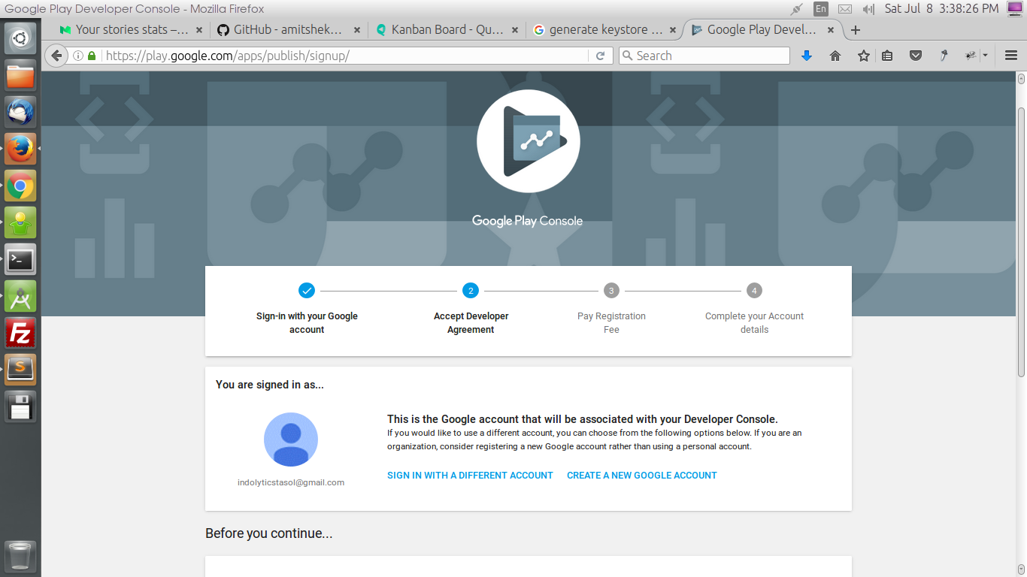Click the step 2 circle
The image size is (1027, 577).
tap(471, 291)
